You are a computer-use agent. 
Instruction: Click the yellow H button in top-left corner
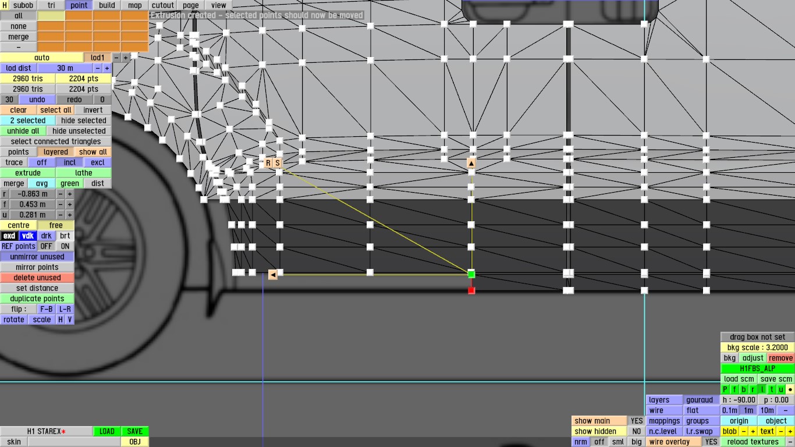click(5, 5)
